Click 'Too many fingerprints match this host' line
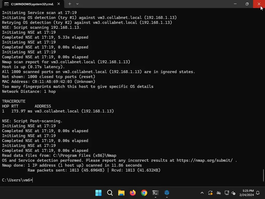The height and width of the screenshot is (199, 265). click(x=78, y=86)
